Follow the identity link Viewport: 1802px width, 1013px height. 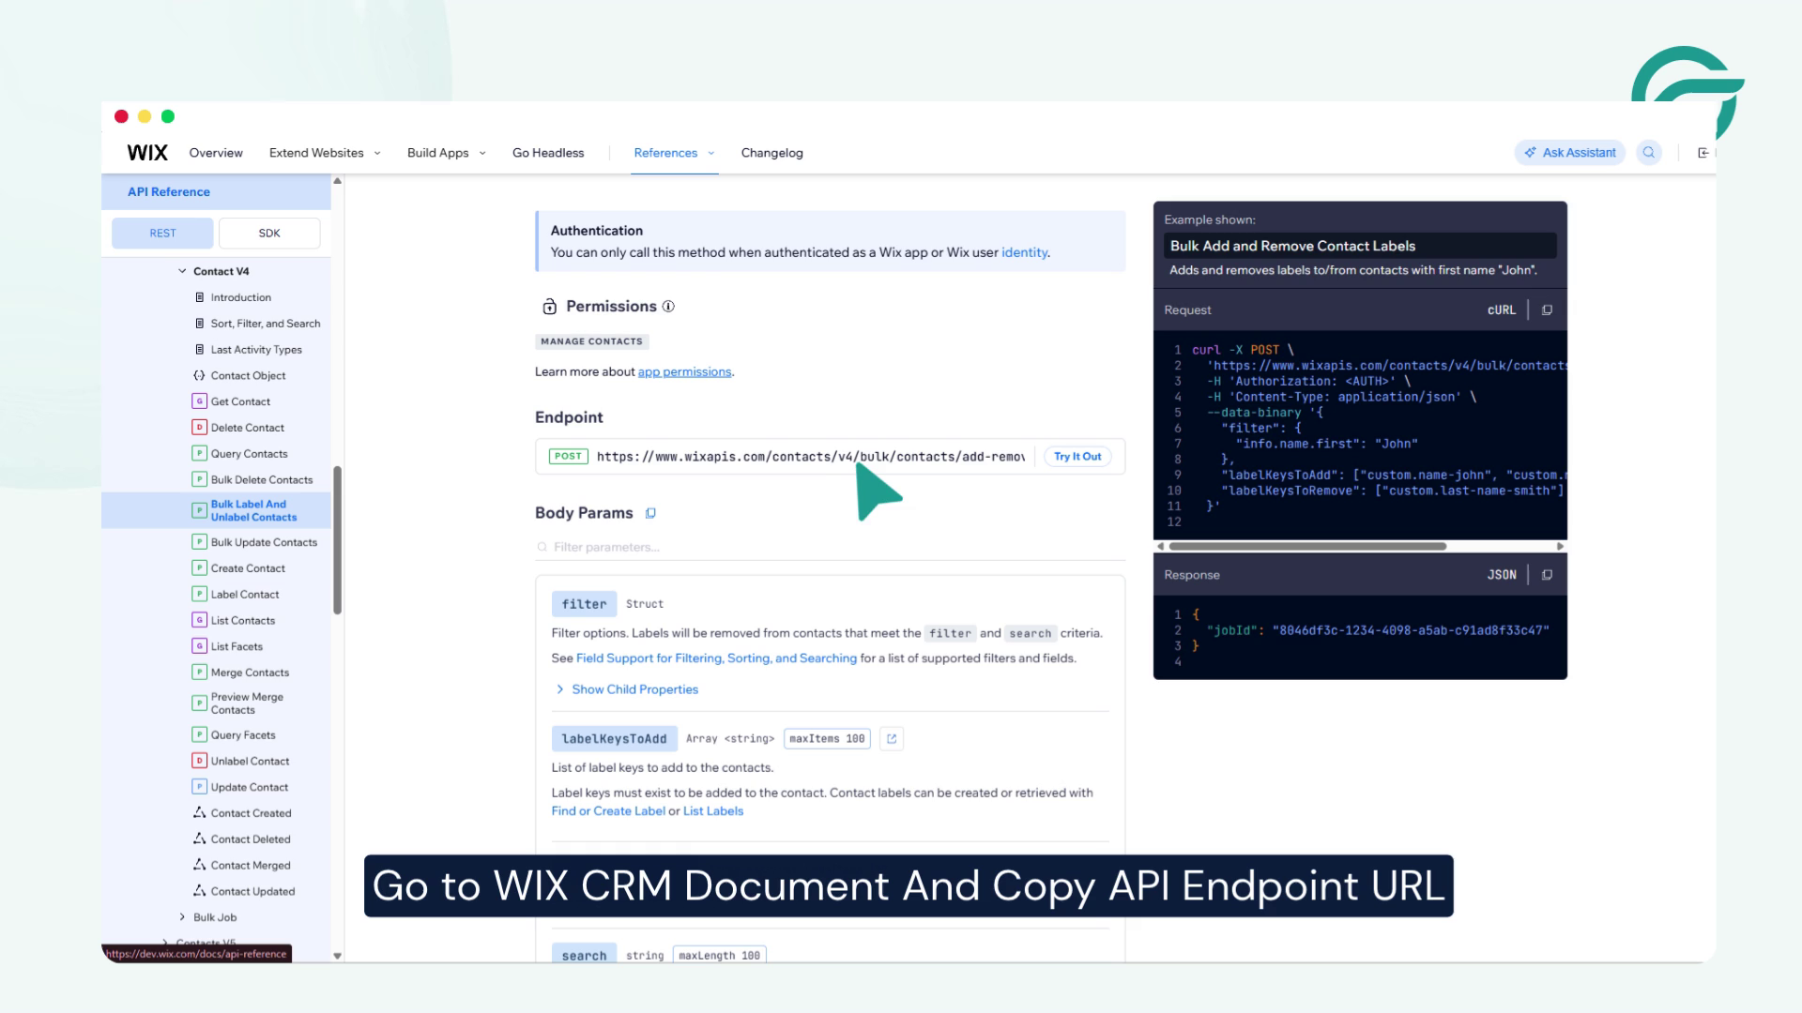tap(1024, 252)
